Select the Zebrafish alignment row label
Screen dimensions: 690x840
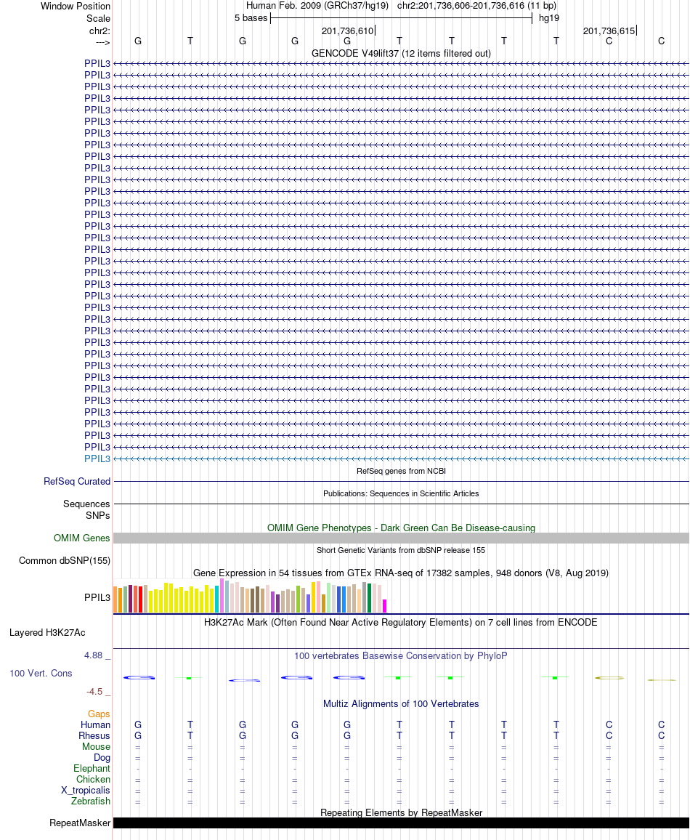click(91, 801)
